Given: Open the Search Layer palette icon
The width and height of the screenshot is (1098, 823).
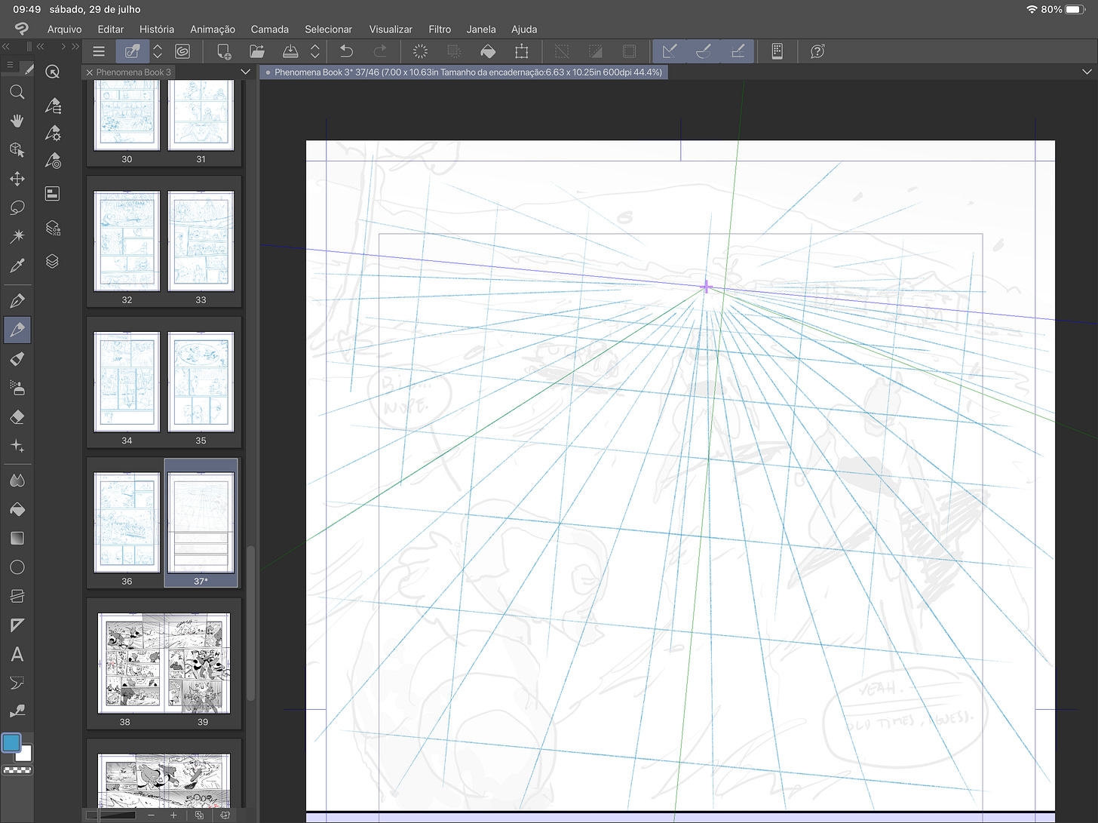Looking at the screenshot, I should click(52, 228).
